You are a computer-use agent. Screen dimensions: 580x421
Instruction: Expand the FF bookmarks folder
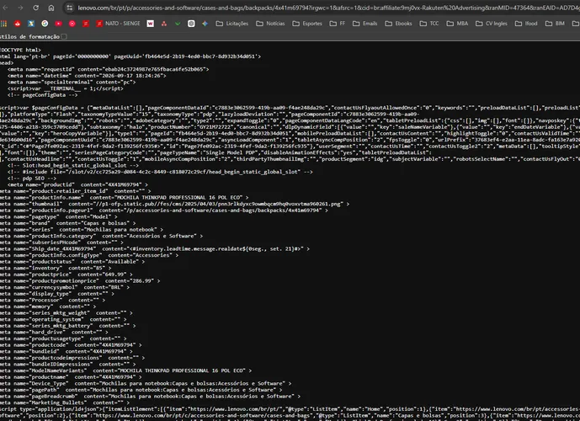coord(338,24)
